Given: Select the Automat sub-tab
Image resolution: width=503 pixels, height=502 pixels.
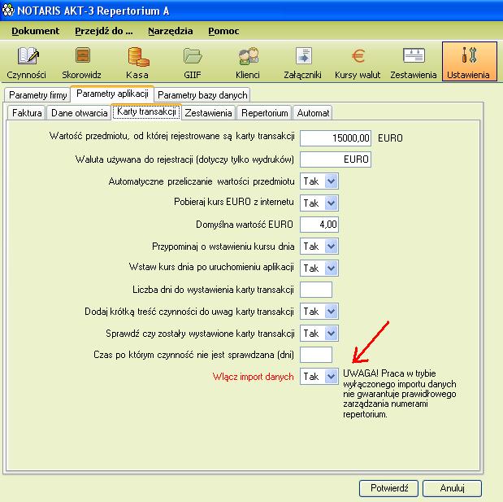Looking at the screenshot, I should (313, 113).
